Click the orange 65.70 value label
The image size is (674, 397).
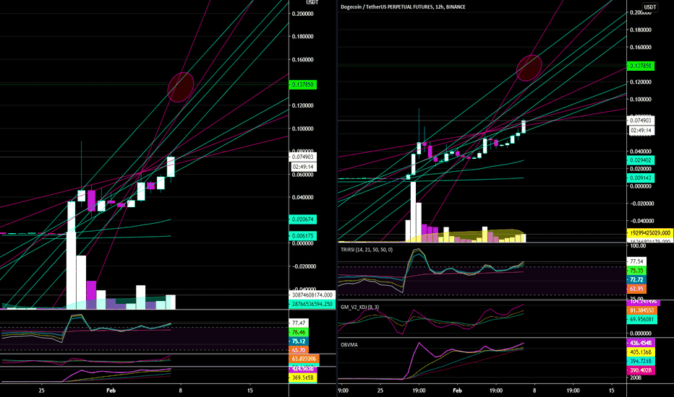click(x=299, y=350)
